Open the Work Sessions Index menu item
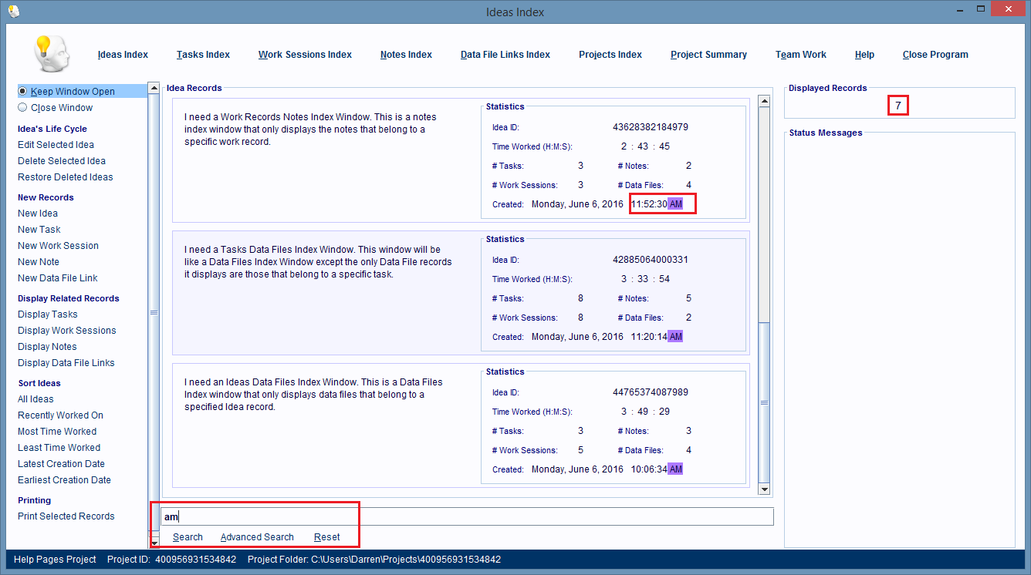This screenshot has width=1031, height=575. point(305,55)
